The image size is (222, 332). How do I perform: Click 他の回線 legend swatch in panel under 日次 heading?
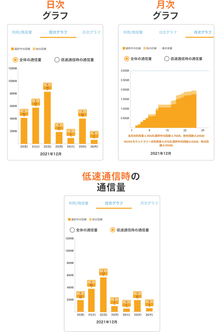pos(34,49)
